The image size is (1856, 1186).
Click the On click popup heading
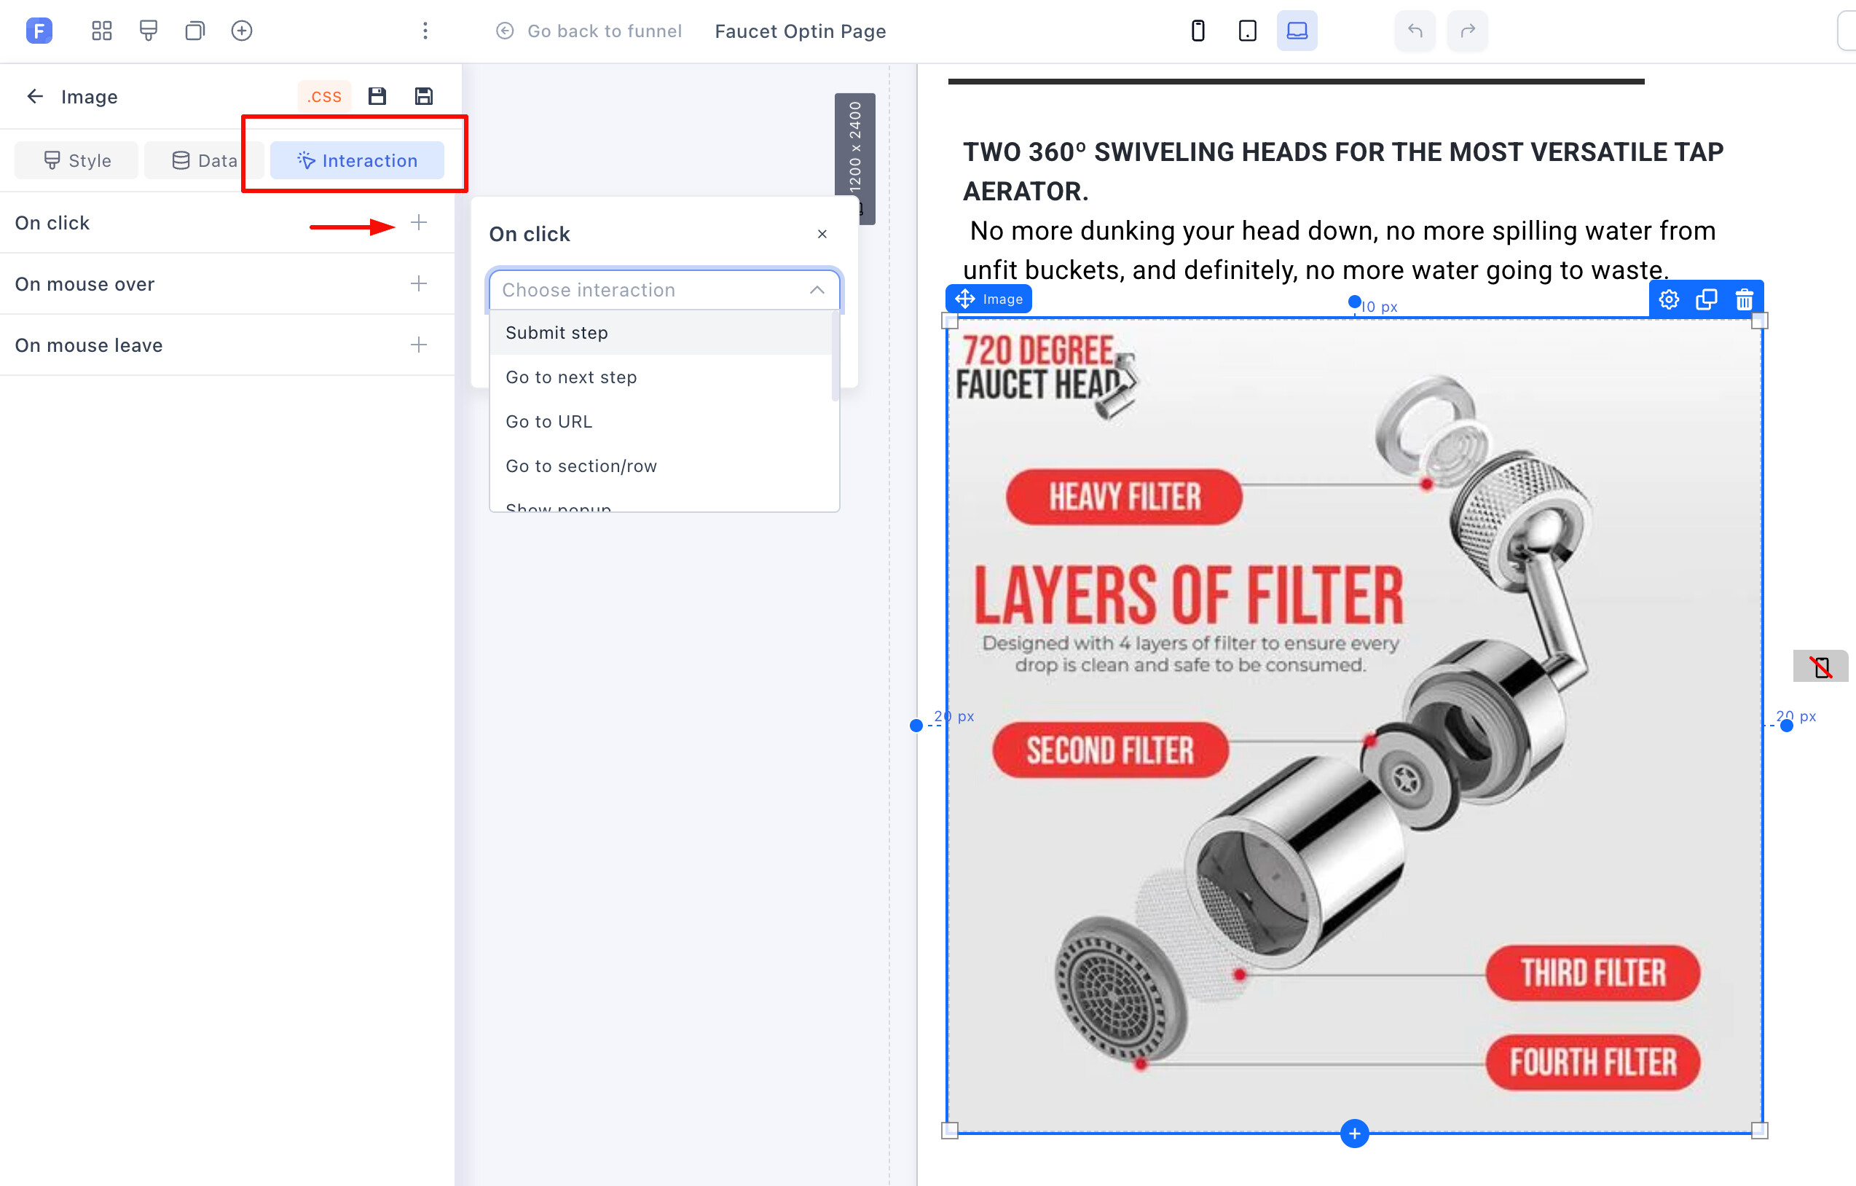(530, 235)
